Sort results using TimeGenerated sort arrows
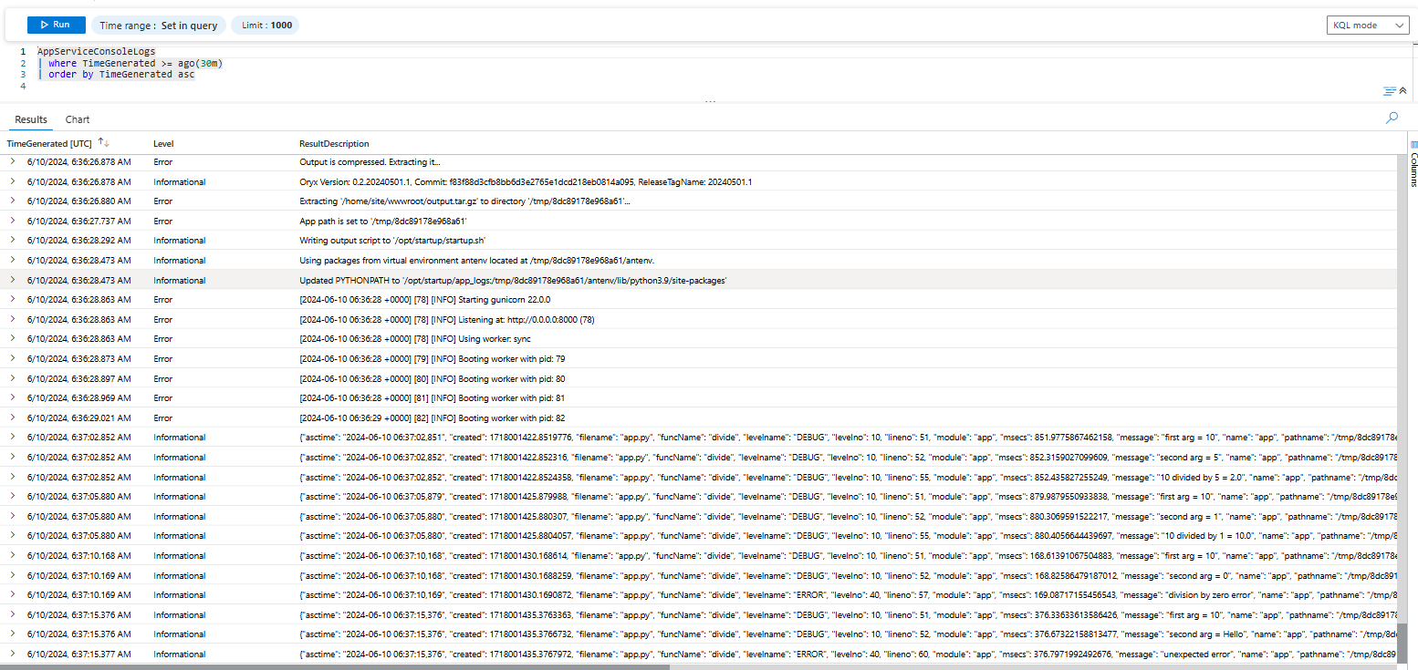 [x=102, y=142]
